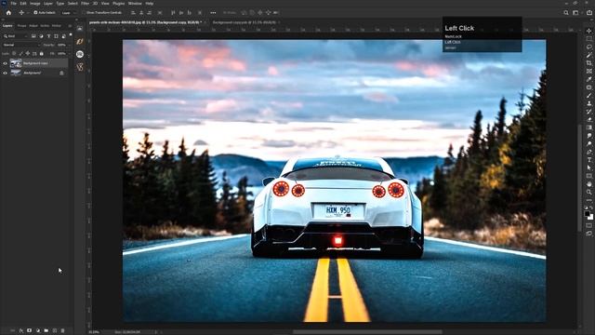Viewport: 595px width, 335px height.
Task: Enable the Show Transform Controls checkbox
Action: coord(85,12)
